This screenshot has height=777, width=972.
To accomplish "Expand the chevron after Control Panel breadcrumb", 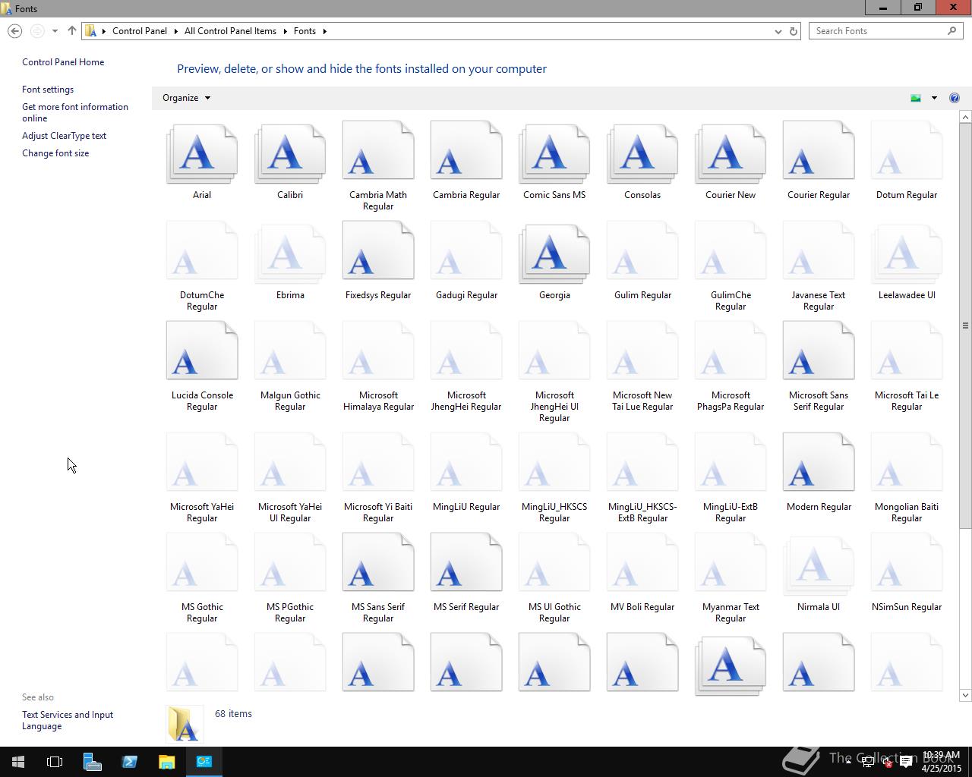I will pyautogui.click(x=175, y=31).
